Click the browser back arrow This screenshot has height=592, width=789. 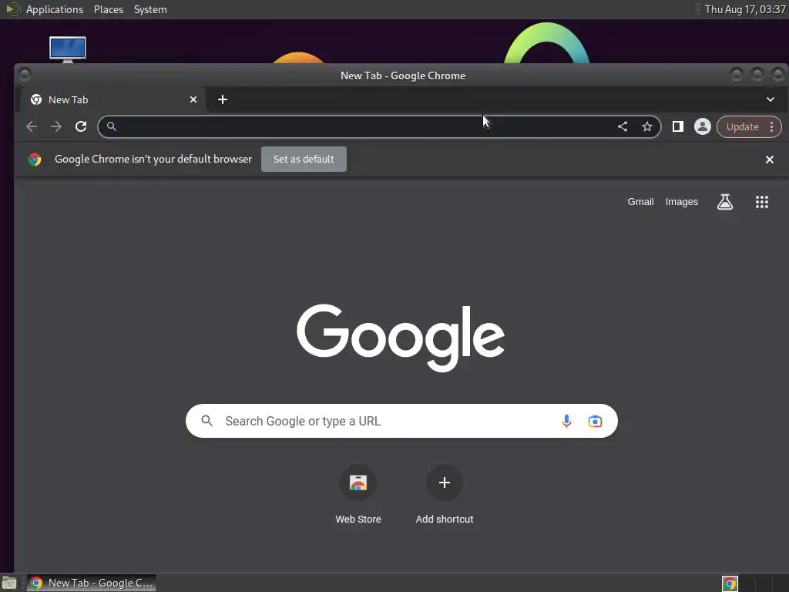(x=31, y=126)
